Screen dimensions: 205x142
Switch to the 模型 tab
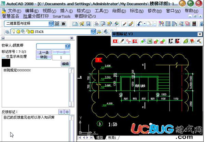(99, 138)
